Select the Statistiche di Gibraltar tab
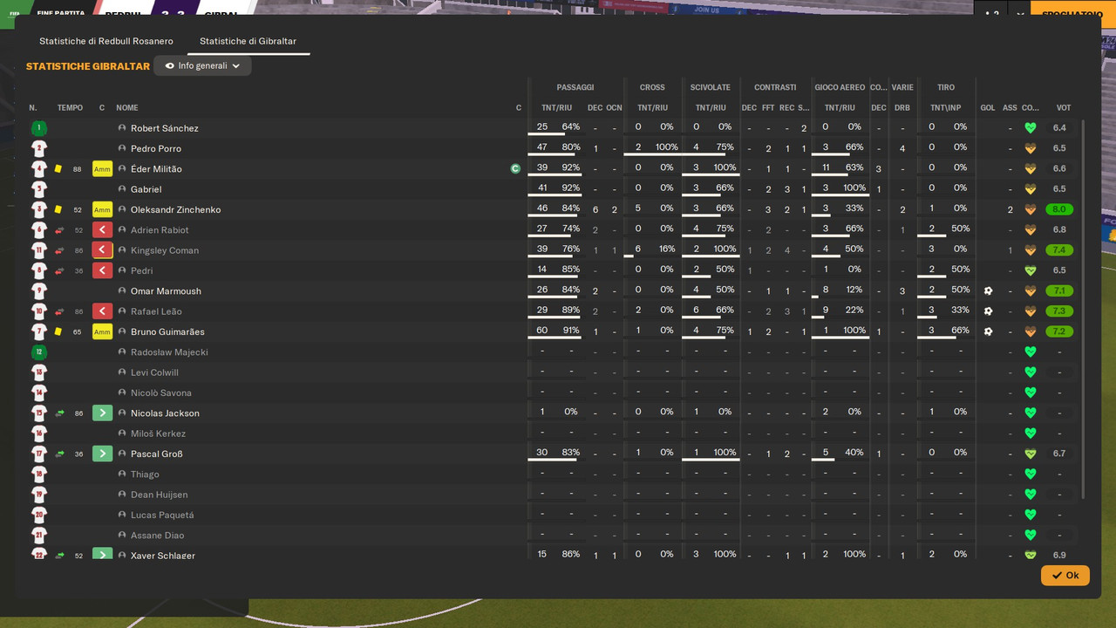 (248, 41)
